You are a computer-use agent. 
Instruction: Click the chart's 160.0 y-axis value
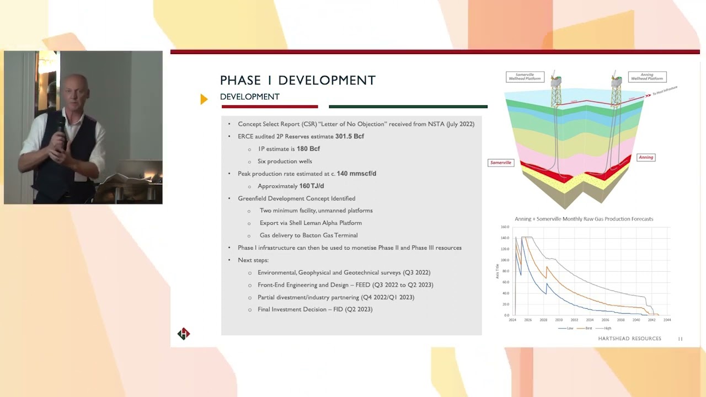pos(505,227)
